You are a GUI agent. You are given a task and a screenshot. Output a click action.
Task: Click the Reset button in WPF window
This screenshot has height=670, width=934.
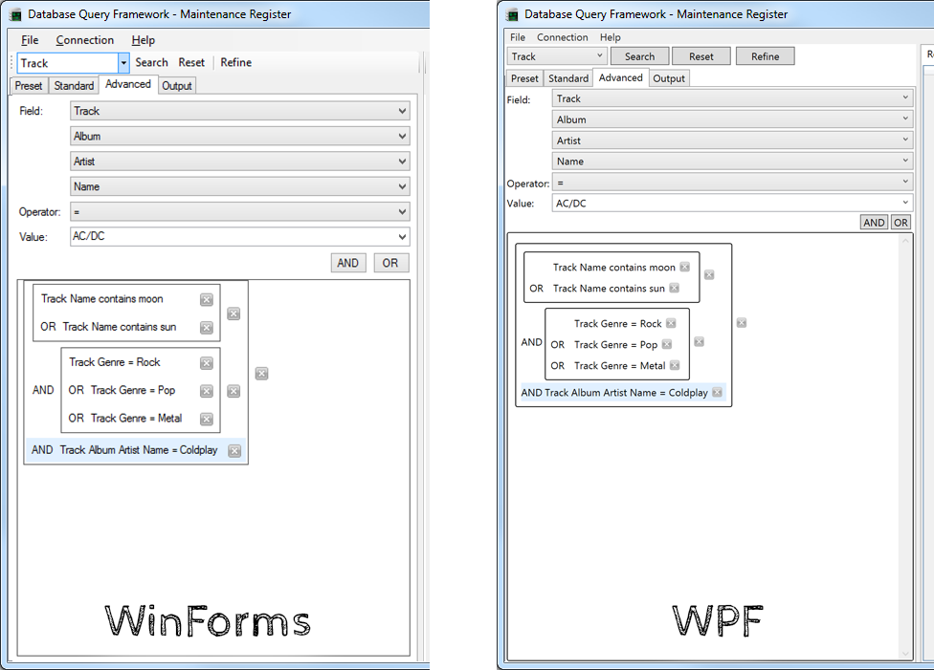coord(701,56)
